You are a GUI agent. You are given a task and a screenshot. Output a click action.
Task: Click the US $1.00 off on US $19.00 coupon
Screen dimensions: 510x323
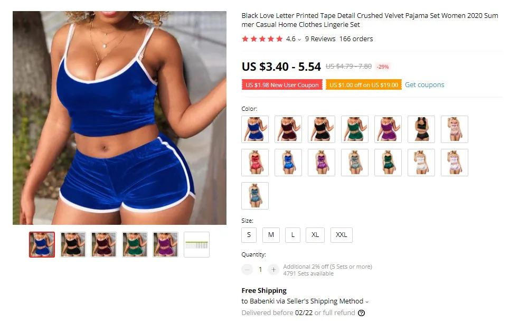coord(364,84)
